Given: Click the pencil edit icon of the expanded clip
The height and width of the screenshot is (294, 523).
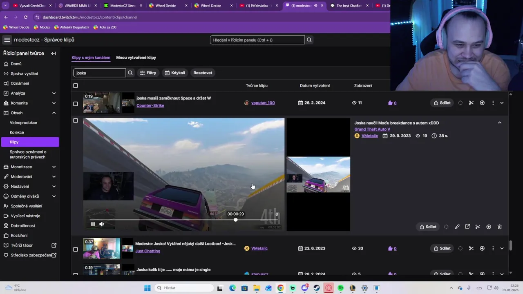Looking at the screenshot, I should click(457, 227).
